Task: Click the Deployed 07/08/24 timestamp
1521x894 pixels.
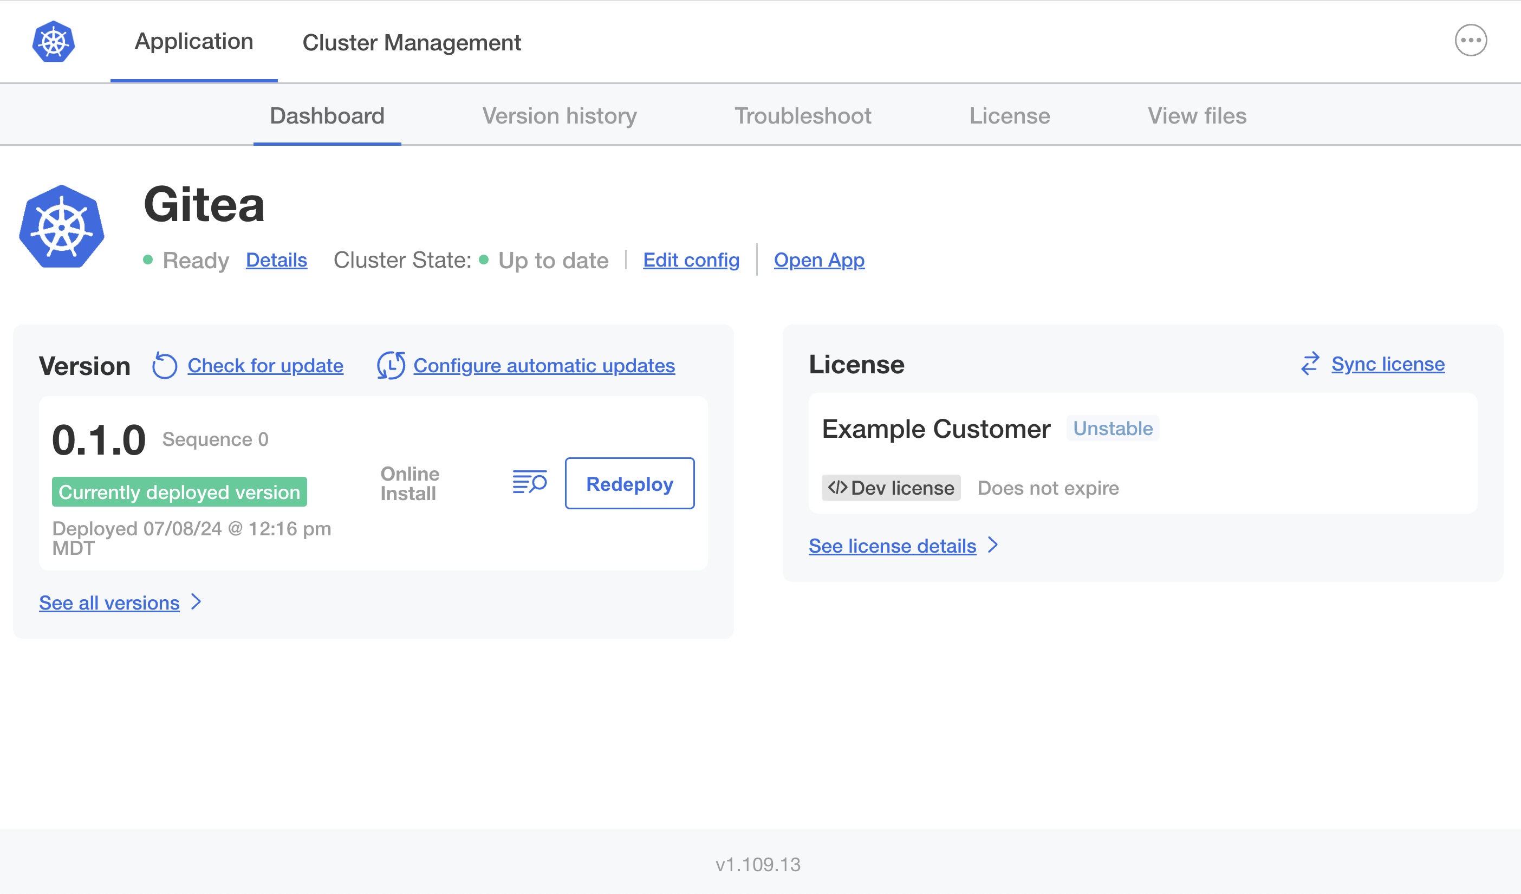Action: 191,537
